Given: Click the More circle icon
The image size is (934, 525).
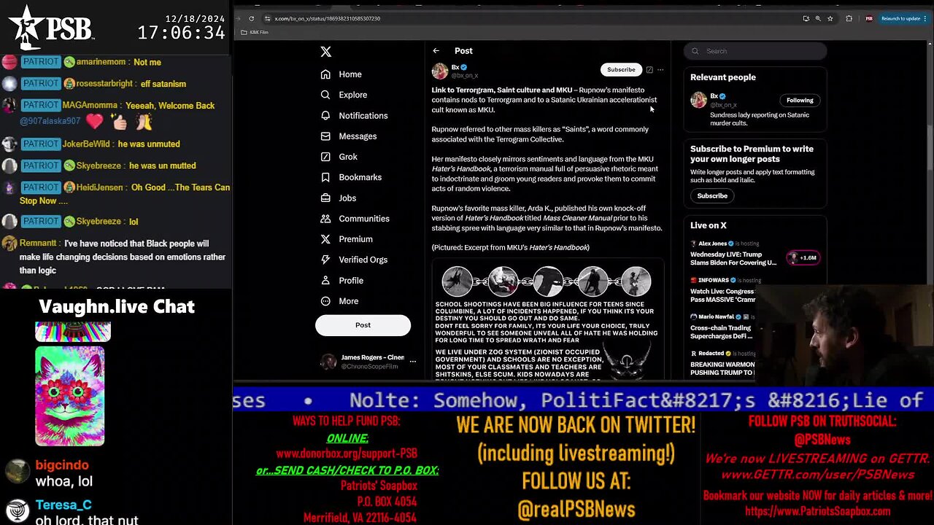Looking at the screenshot, I should tap(325, 301).
